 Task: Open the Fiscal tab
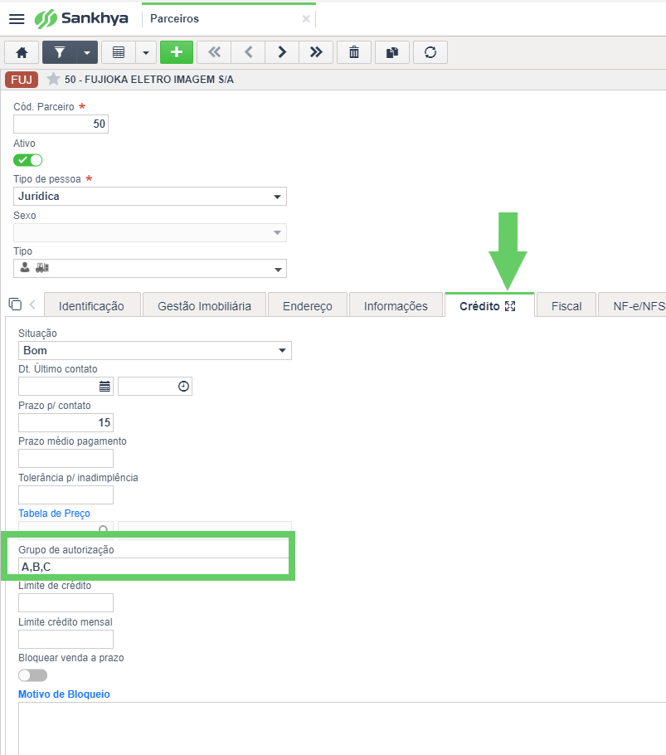[566, 306]
